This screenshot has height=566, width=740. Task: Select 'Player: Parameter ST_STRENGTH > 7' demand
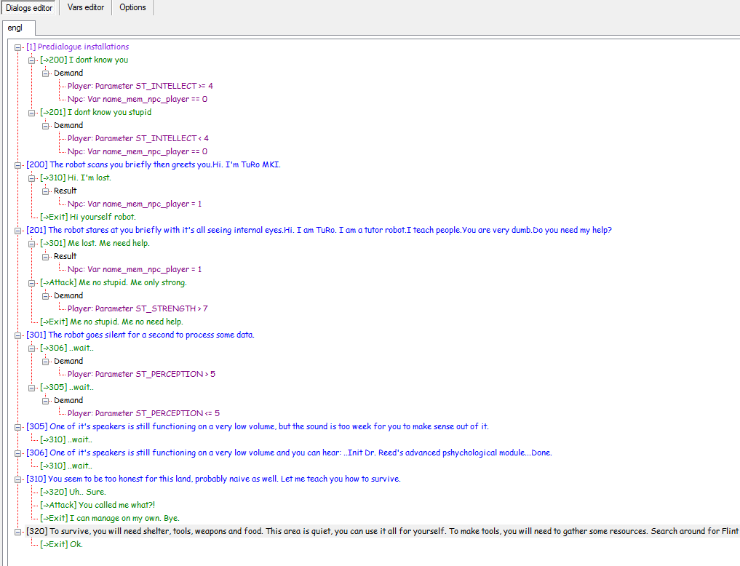tap(138, 308)
